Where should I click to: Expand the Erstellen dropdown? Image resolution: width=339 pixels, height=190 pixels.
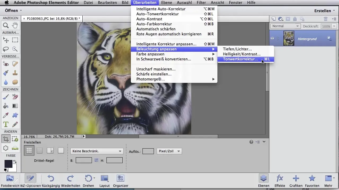(325, 11)
